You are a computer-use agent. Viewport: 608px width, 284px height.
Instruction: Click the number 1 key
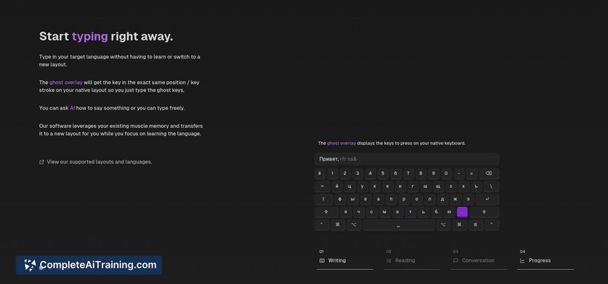tap(332, 174)
